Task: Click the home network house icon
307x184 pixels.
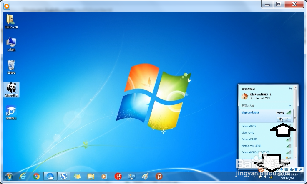Action: pyautogui.click(x=245, y=96)
